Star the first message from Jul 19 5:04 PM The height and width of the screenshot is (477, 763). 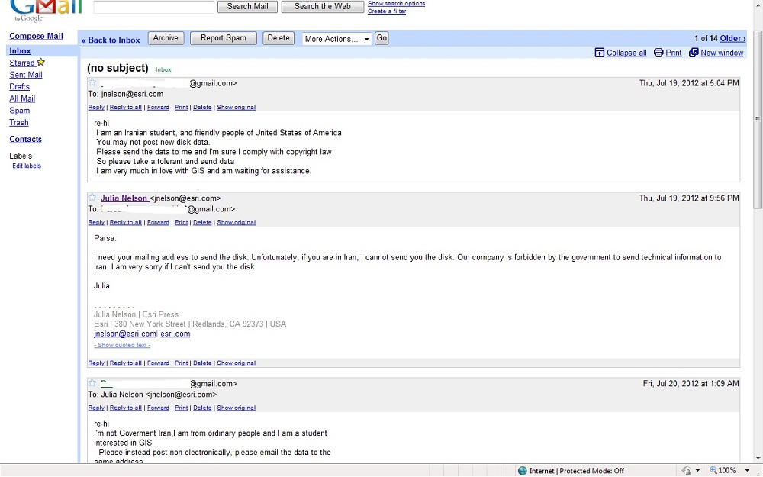92,83
